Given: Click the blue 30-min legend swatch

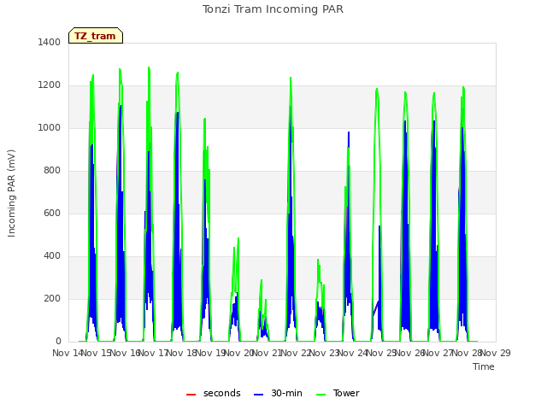Looking at the screenshot, I should (258, 395).
